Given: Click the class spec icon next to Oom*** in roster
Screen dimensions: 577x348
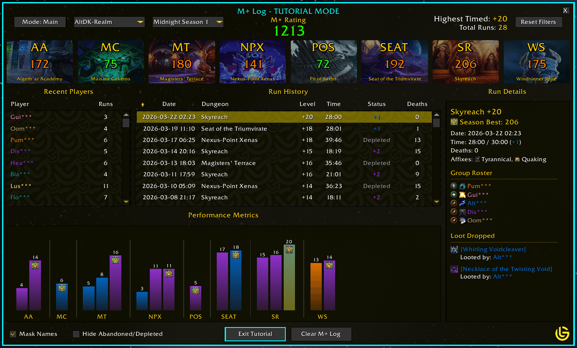Looking at the screenshot, I should click(462, 220).
